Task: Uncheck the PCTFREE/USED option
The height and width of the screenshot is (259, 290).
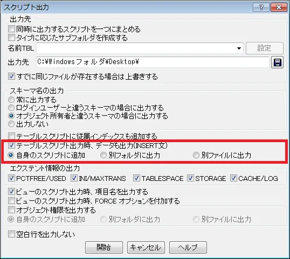Action: [11, 178]
